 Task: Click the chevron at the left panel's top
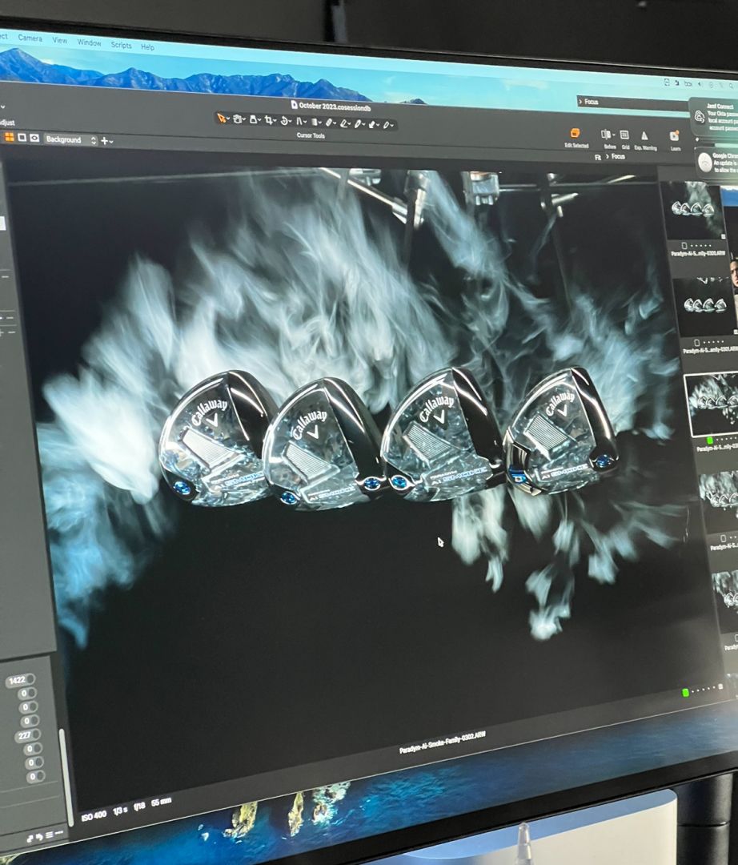(x=2, y=107)
